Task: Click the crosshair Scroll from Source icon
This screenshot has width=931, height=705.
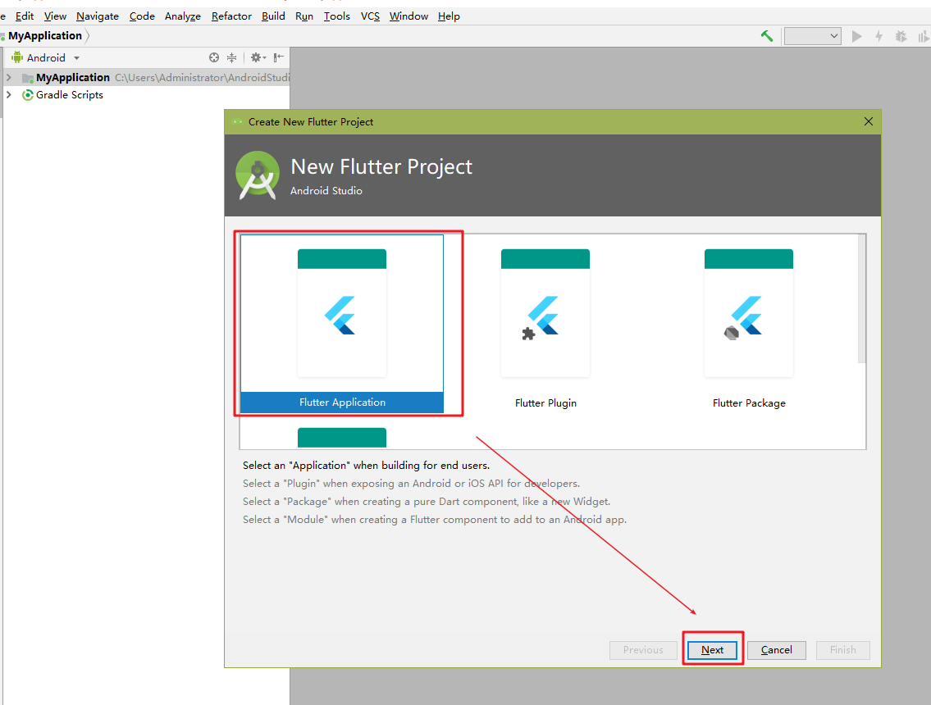Action: [214, 57]
